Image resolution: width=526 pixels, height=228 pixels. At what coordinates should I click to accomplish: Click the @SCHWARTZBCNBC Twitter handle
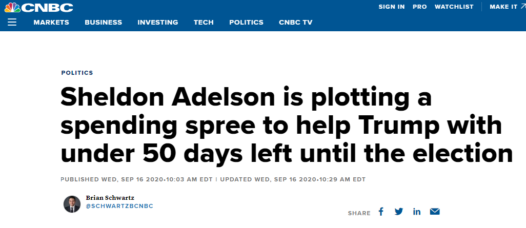(x=119, y=206)
